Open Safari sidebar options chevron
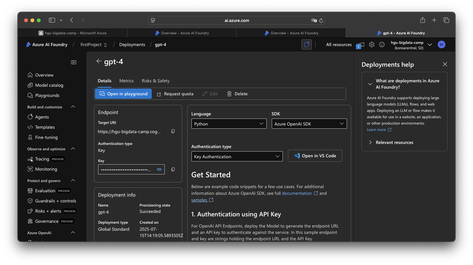Image resolution: width=473 pixels, height=265 pixels. (61, 20)
